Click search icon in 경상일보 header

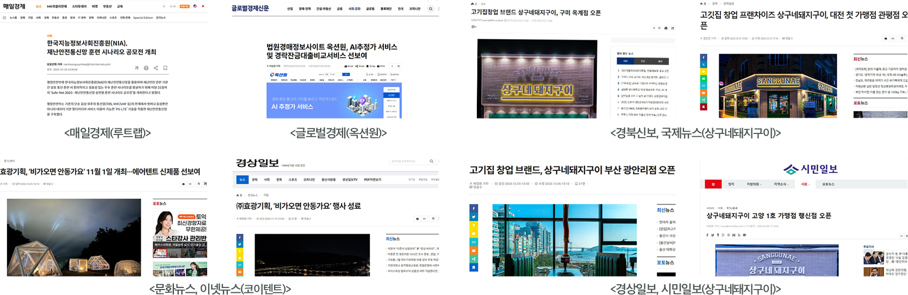(x=432, y=161)
